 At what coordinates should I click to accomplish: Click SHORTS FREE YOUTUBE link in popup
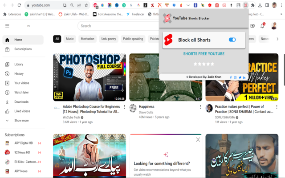[x=204, y=54]
